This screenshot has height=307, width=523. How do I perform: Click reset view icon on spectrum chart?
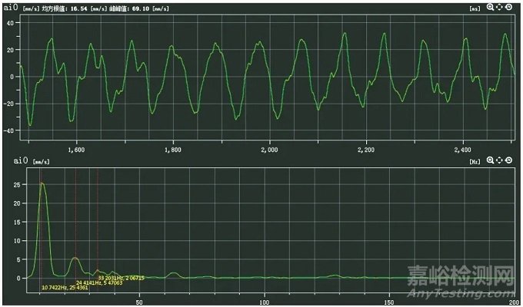[x=508, y=160]
